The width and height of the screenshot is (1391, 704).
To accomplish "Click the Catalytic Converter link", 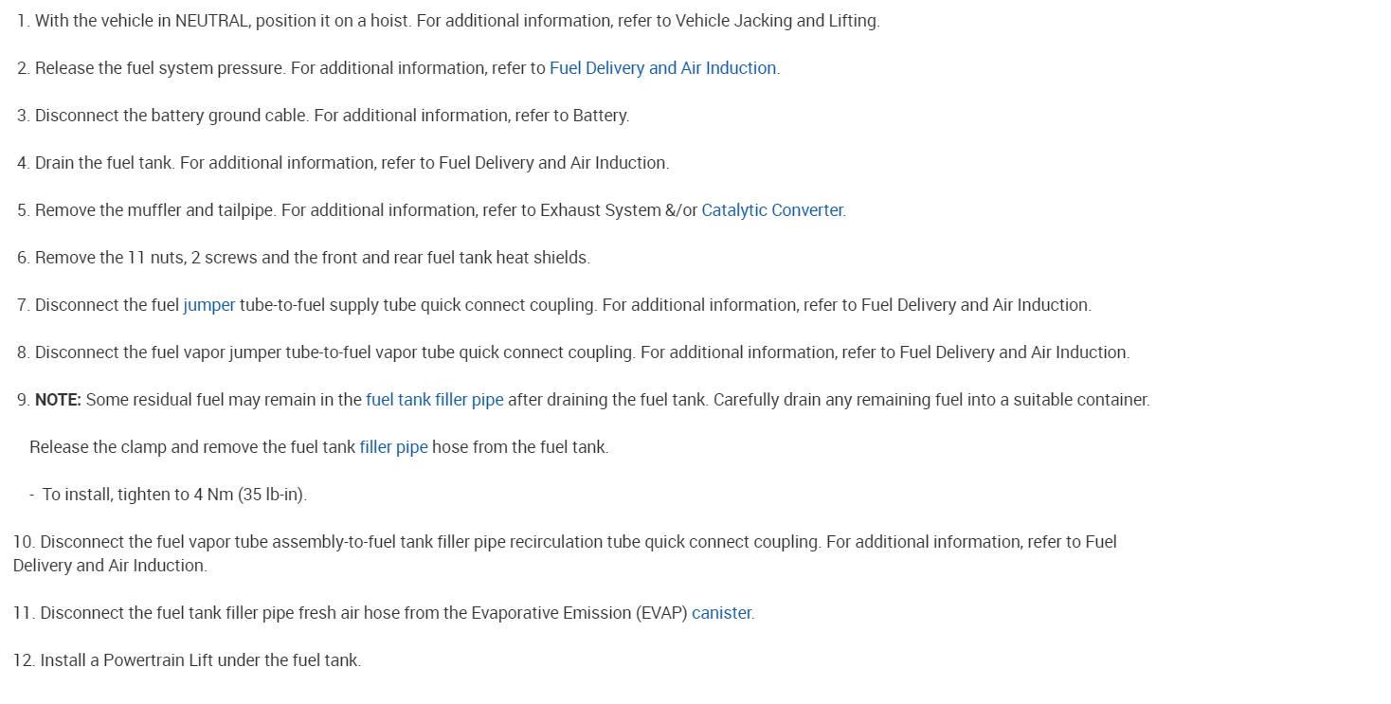I will point(771,210).
